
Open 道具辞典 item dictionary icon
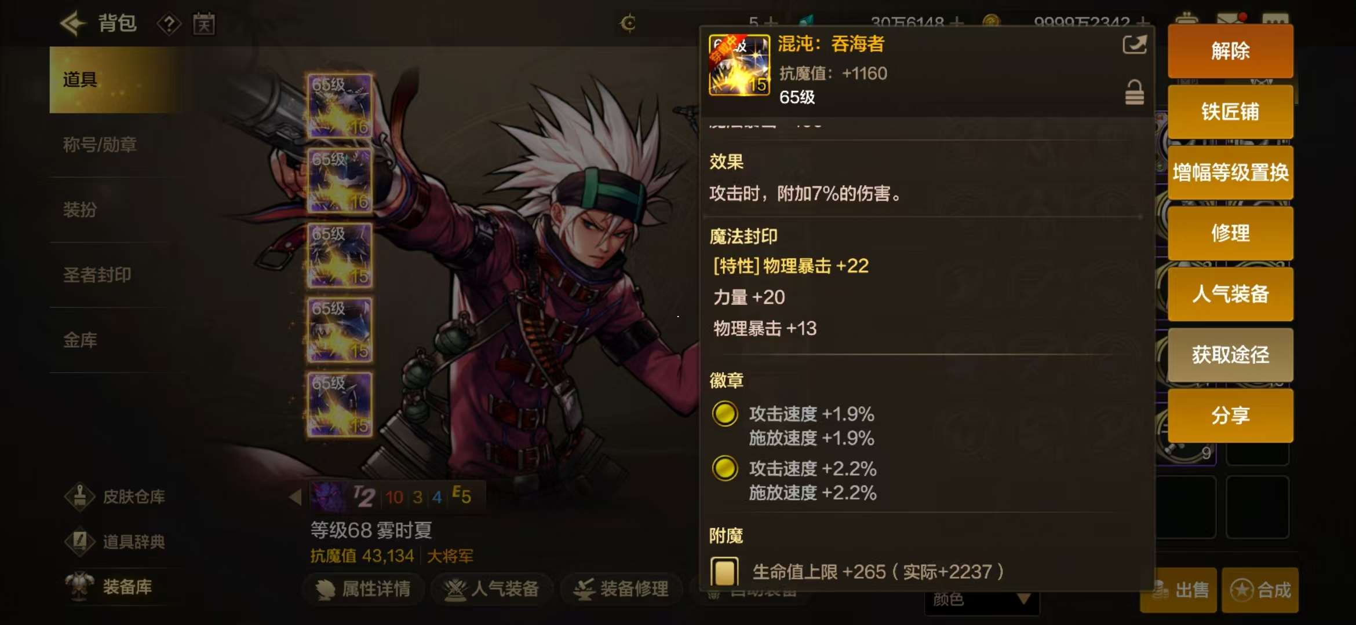coord(79,542)
